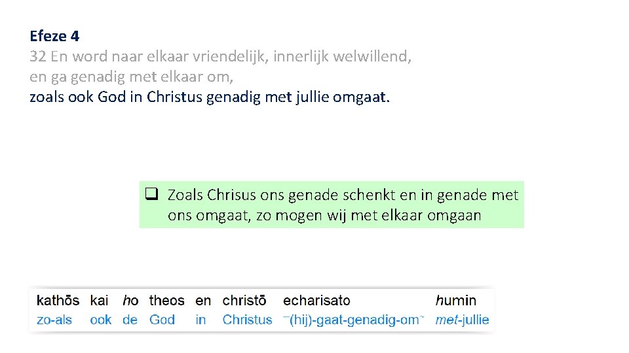This screenshot has height=353, width=629.
Task: Click the blue translation "(hij)-gaat-genadig-om"
Action: [354, 320]
